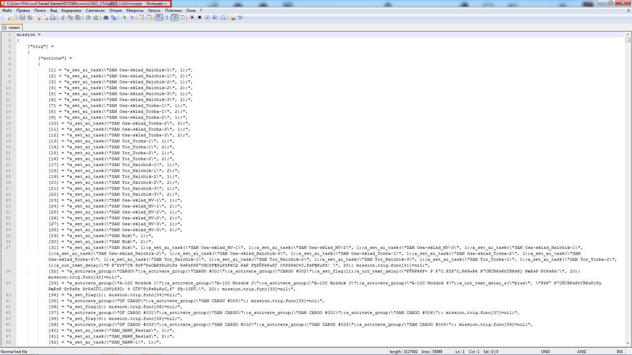Redo with the green arrow icon
Screen dimensions: 632x355
pos(95,18)
